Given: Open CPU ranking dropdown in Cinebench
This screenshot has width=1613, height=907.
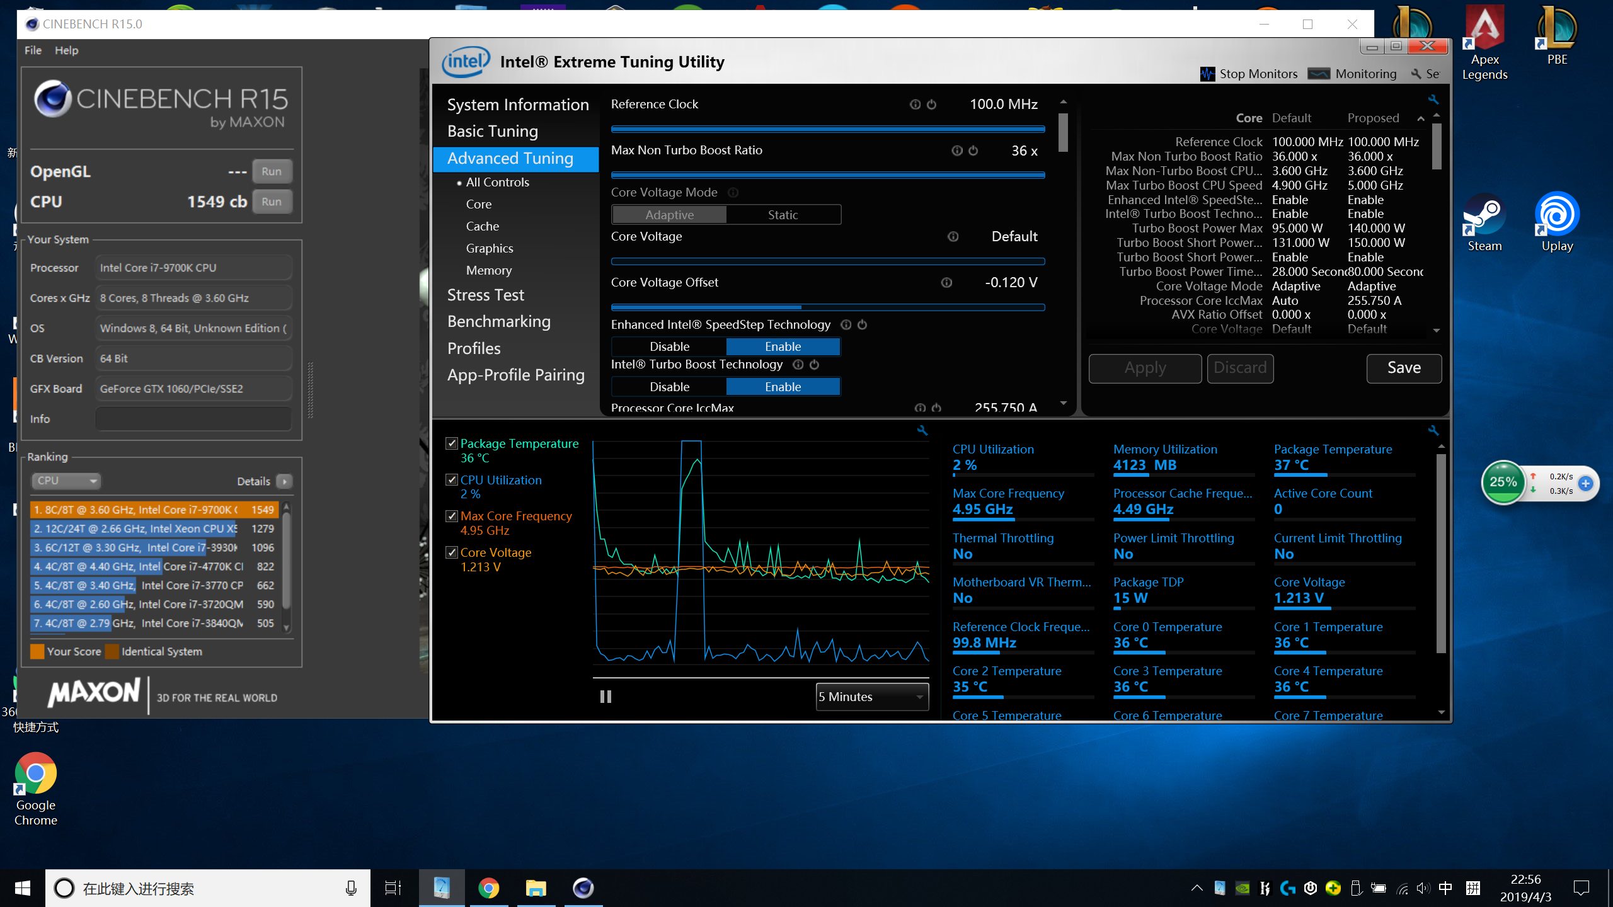Looking at the screenshot, I should 66,481.
